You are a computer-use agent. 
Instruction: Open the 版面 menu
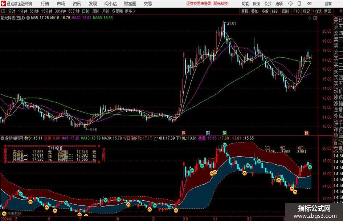(256, 4)
